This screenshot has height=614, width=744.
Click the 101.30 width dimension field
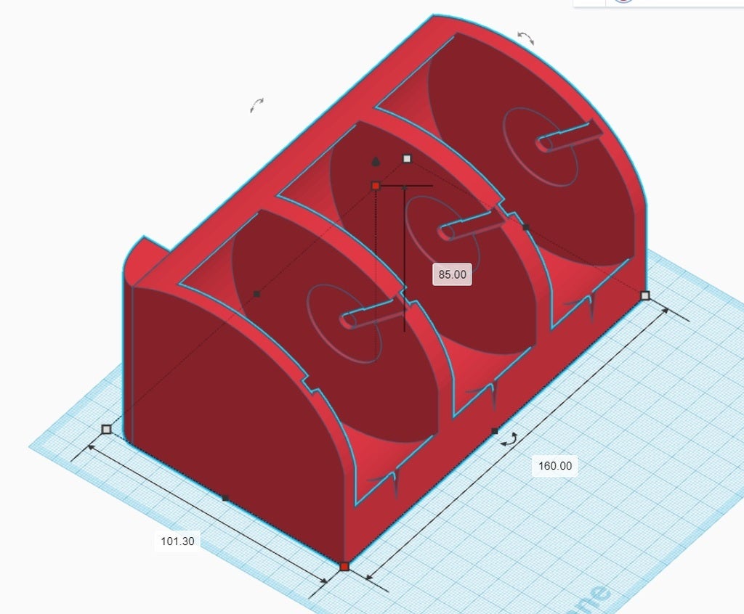tap(177, 541)
